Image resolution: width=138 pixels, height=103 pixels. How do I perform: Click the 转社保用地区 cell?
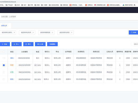pyautogui.click(x=81, y=58)
